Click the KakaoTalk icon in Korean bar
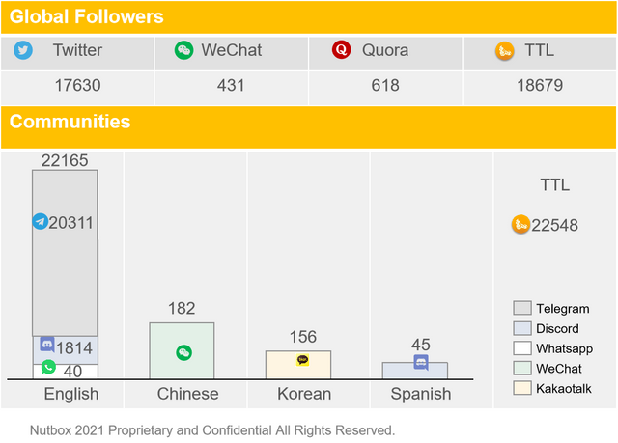 [303, 360]
